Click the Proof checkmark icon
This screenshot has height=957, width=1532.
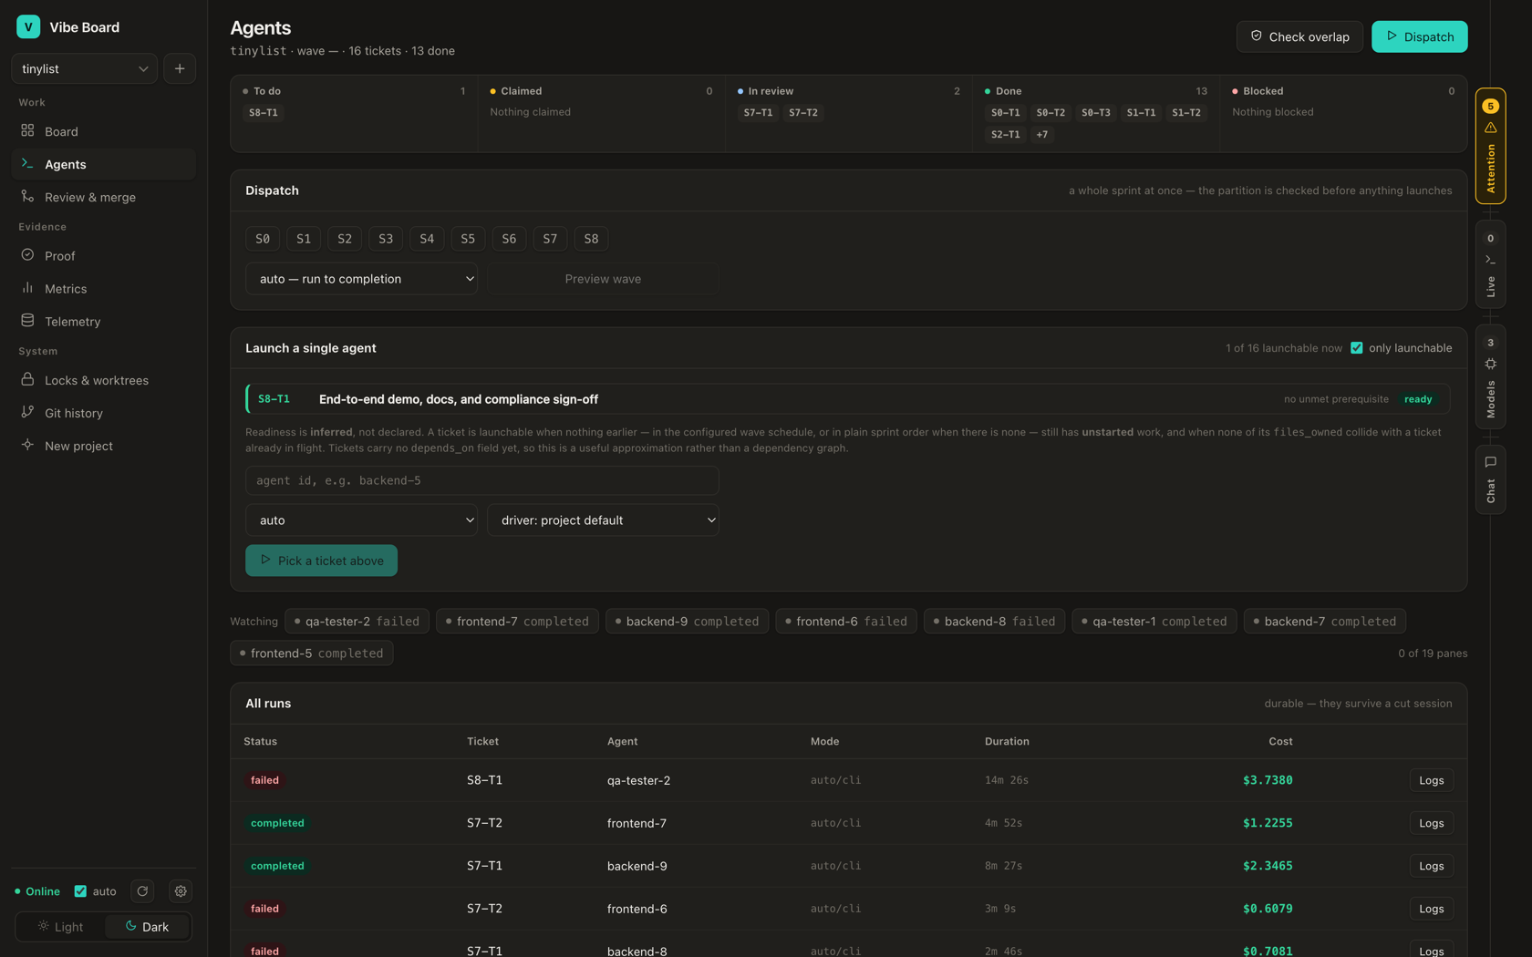27,255
